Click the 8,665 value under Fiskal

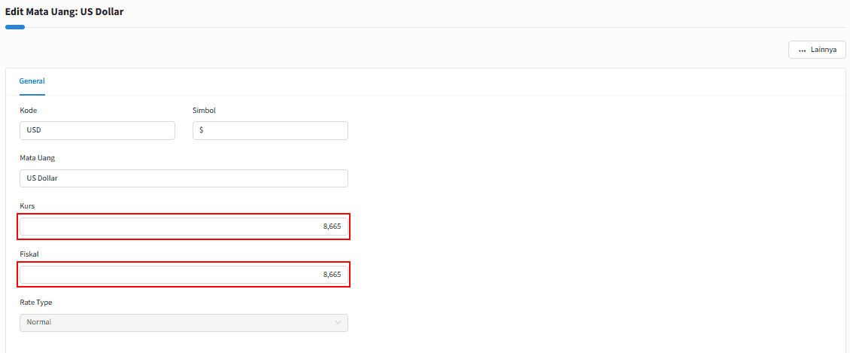pos(332,275)
